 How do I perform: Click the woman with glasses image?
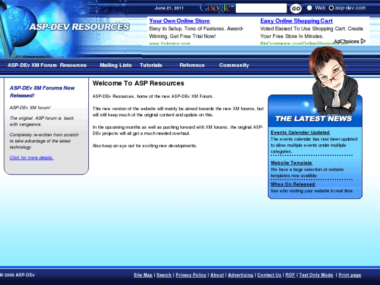[x=334, y=81]
